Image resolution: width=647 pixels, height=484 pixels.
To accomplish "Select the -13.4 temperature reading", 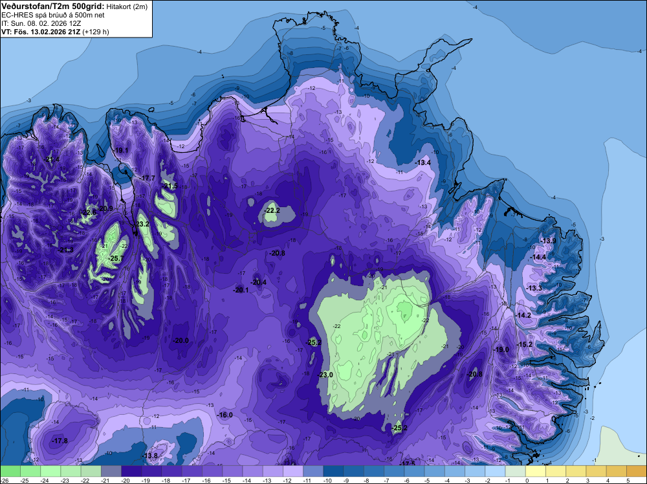I will click(423, 162).
